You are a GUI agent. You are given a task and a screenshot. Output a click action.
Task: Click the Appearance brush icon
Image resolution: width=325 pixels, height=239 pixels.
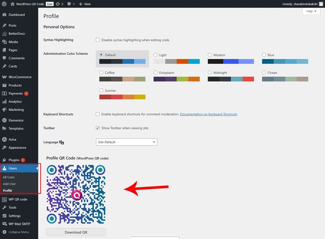[x=4, y=148]
